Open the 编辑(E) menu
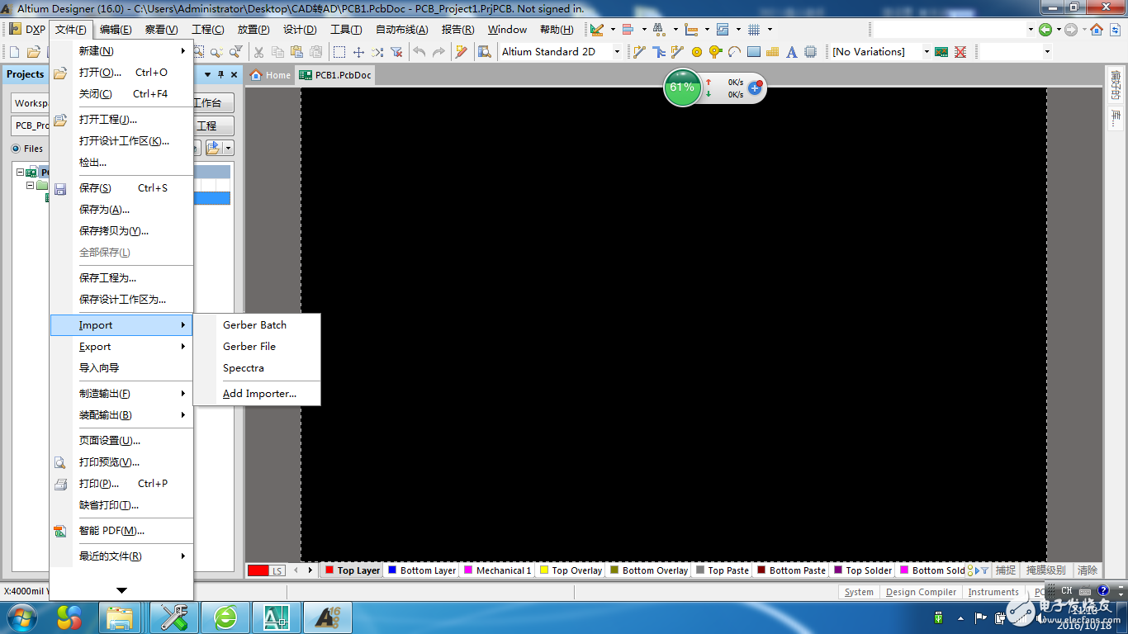The width and height of the screenshot is (1128, 634). click(116, 30)
